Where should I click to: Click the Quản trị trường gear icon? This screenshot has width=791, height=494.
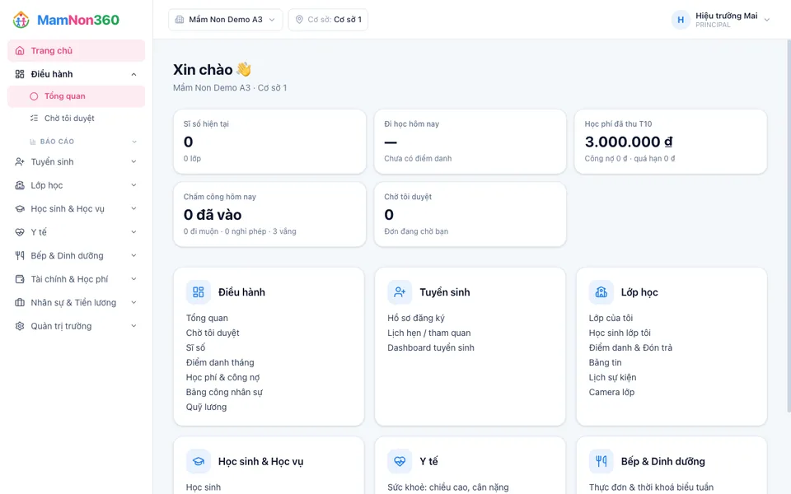tap(20, 326)
